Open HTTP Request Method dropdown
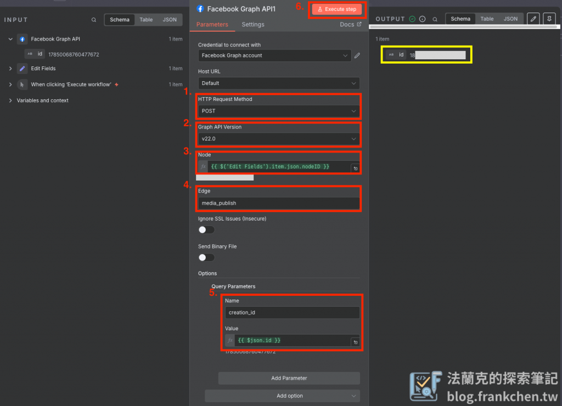 (279, 111)
